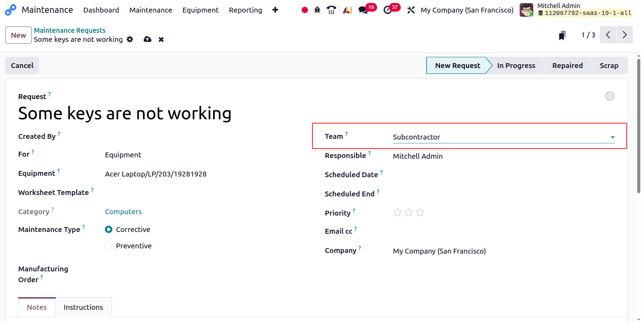This screenshot has width=641, height=323.
Task: Click the Scheduled End field
Action: tap(504, 194)
